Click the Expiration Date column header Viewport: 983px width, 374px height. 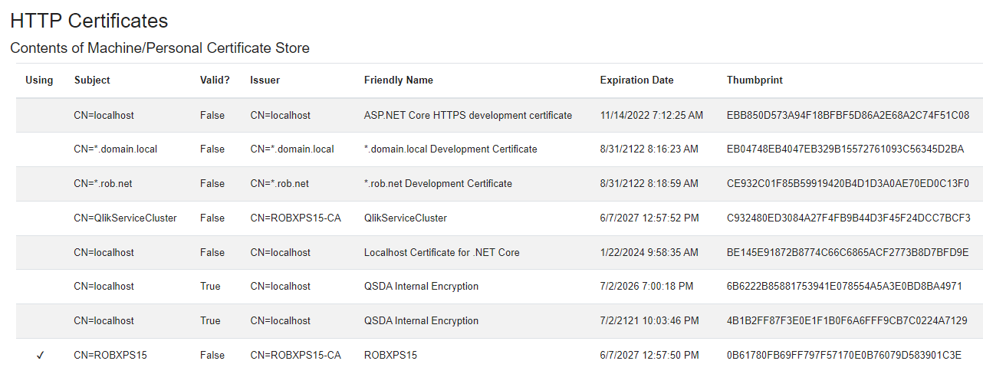click(636, 80)
